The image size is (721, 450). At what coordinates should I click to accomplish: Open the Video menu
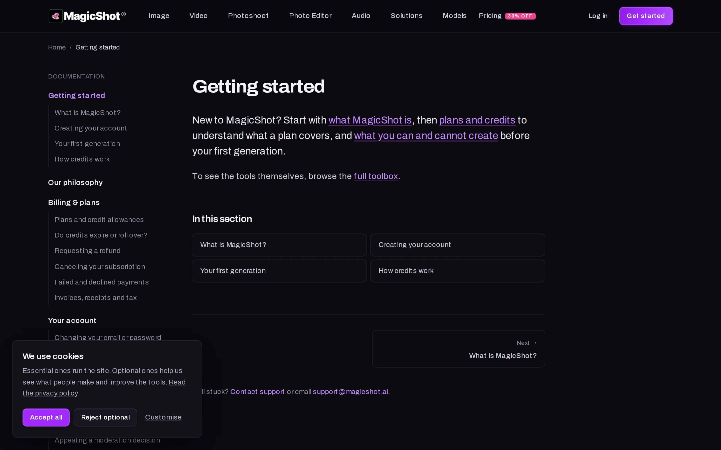coord(199,16)
